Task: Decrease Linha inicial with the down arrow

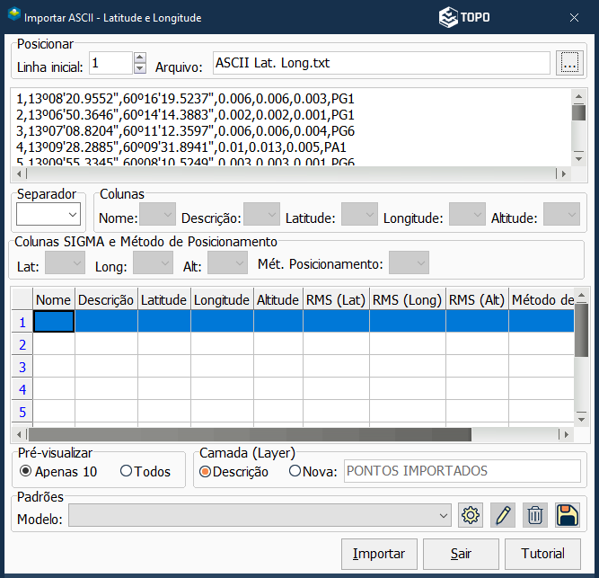Action: (139, 68)
